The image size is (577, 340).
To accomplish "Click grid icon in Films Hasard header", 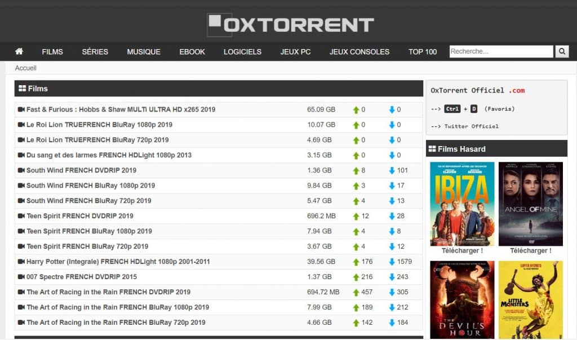I will click(432, 149).
